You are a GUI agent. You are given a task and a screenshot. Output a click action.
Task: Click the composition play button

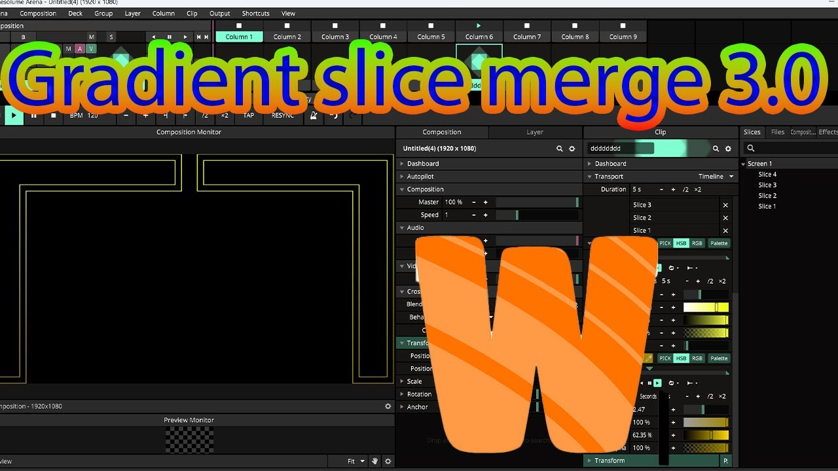tap(13, 116)
